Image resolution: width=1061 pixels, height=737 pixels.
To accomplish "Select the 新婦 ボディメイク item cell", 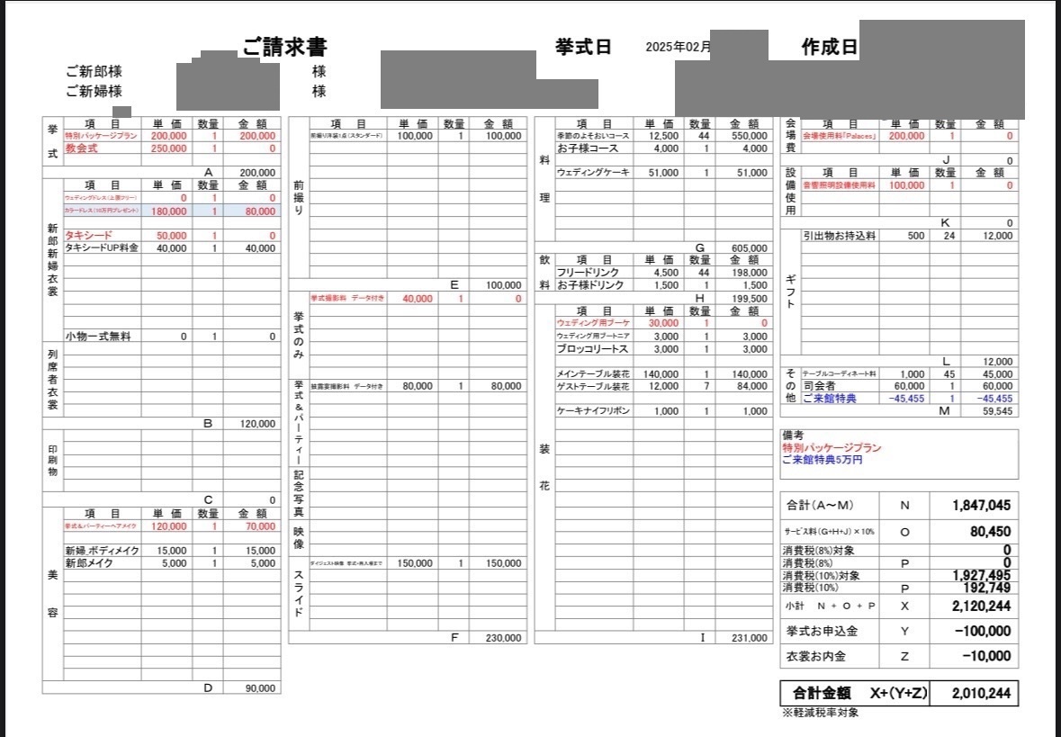I will pos(103,551).
